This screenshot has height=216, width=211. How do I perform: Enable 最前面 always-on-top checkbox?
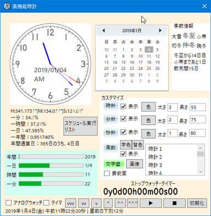[x=107, y=173]
